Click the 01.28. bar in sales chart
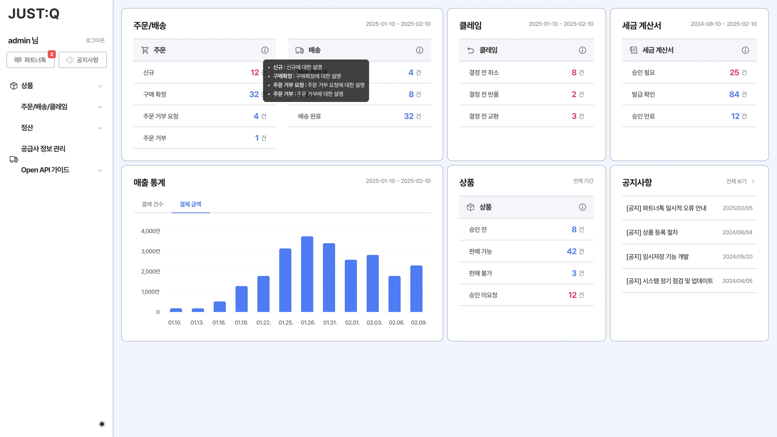 click(307, 274)
